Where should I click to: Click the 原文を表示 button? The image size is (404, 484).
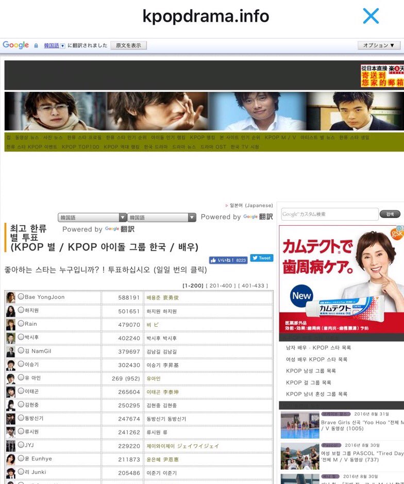128,45
